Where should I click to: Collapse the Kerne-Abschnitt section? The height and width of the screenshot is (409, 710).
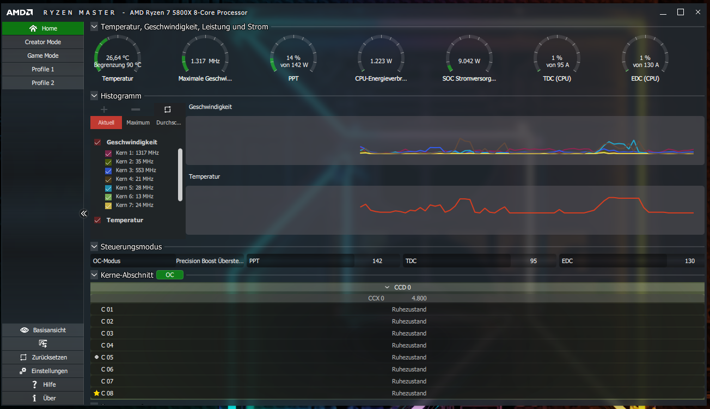[x=94, y=275]
